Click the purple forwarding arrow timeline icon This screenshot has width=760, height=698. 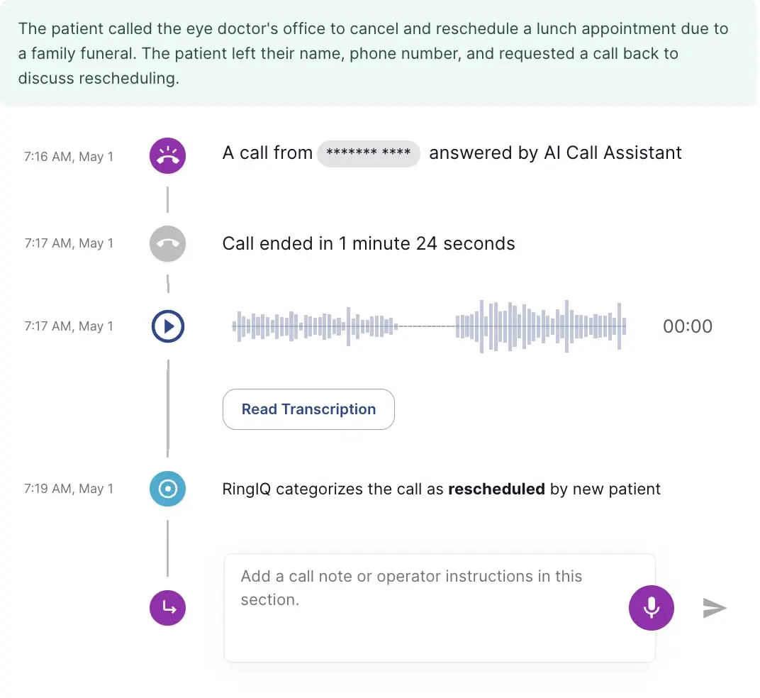click(167, 608)
